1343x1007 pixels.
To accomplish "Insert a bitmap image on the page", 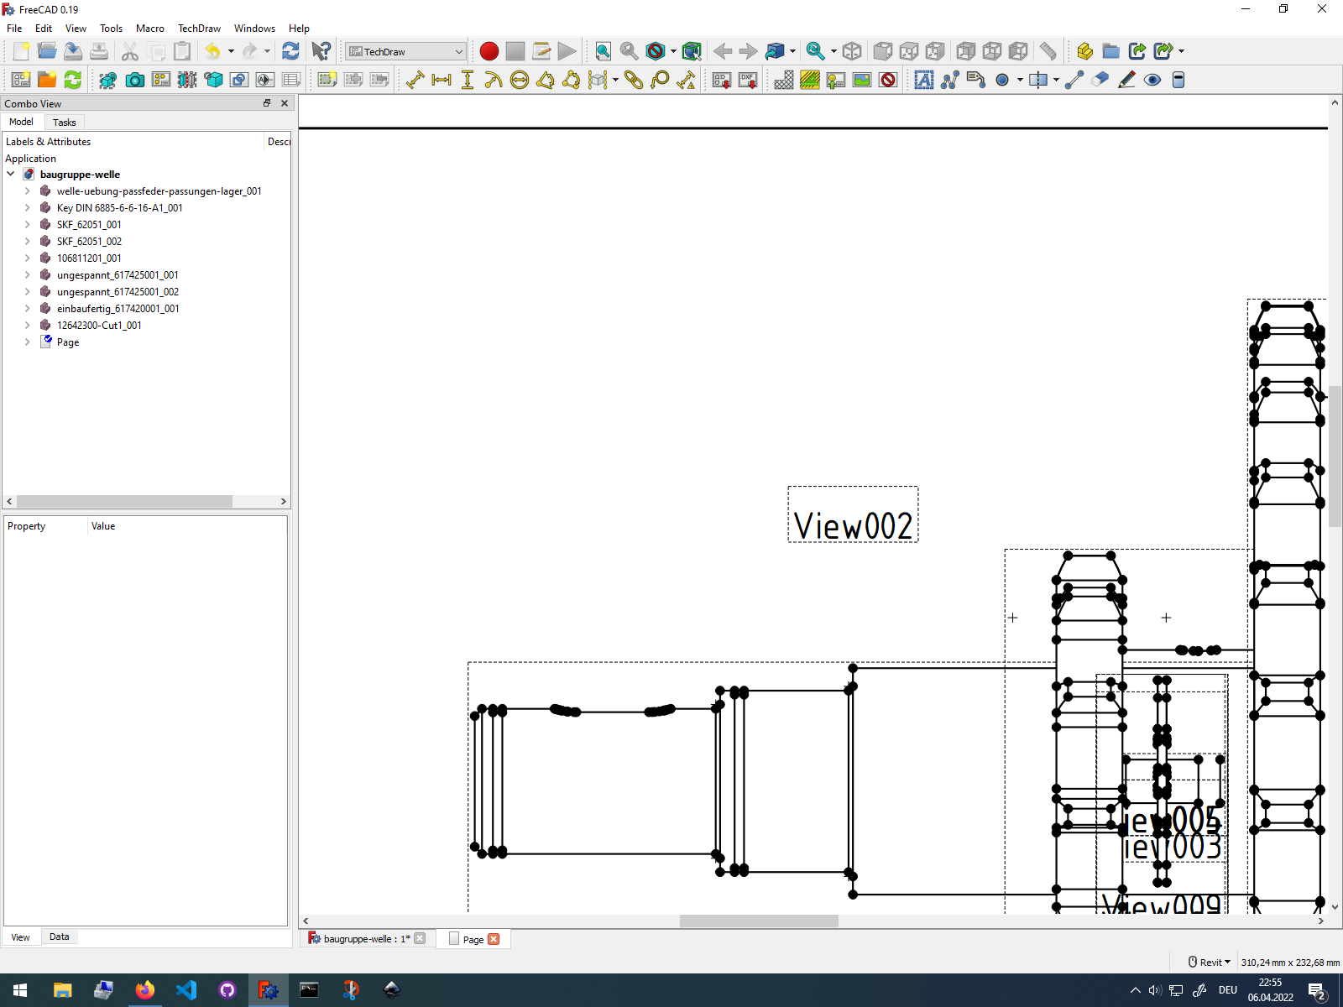I will click(861, 80).
